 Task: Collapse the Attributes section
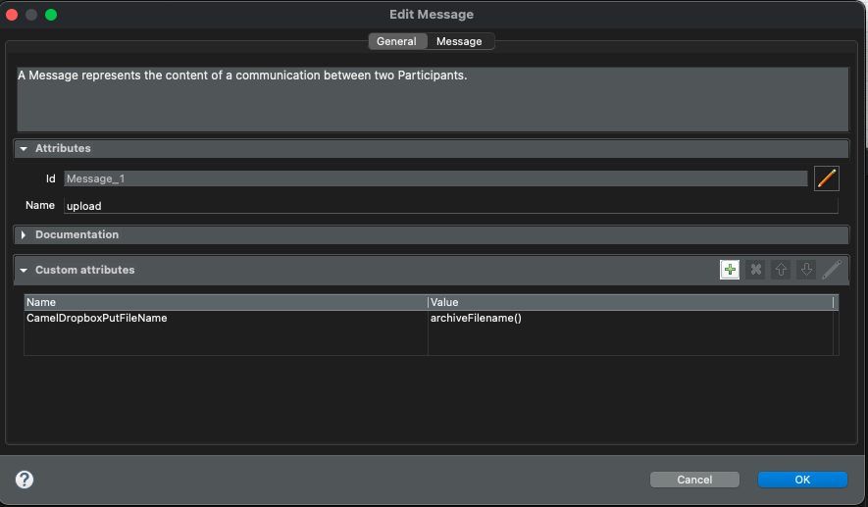coord(24,148)
